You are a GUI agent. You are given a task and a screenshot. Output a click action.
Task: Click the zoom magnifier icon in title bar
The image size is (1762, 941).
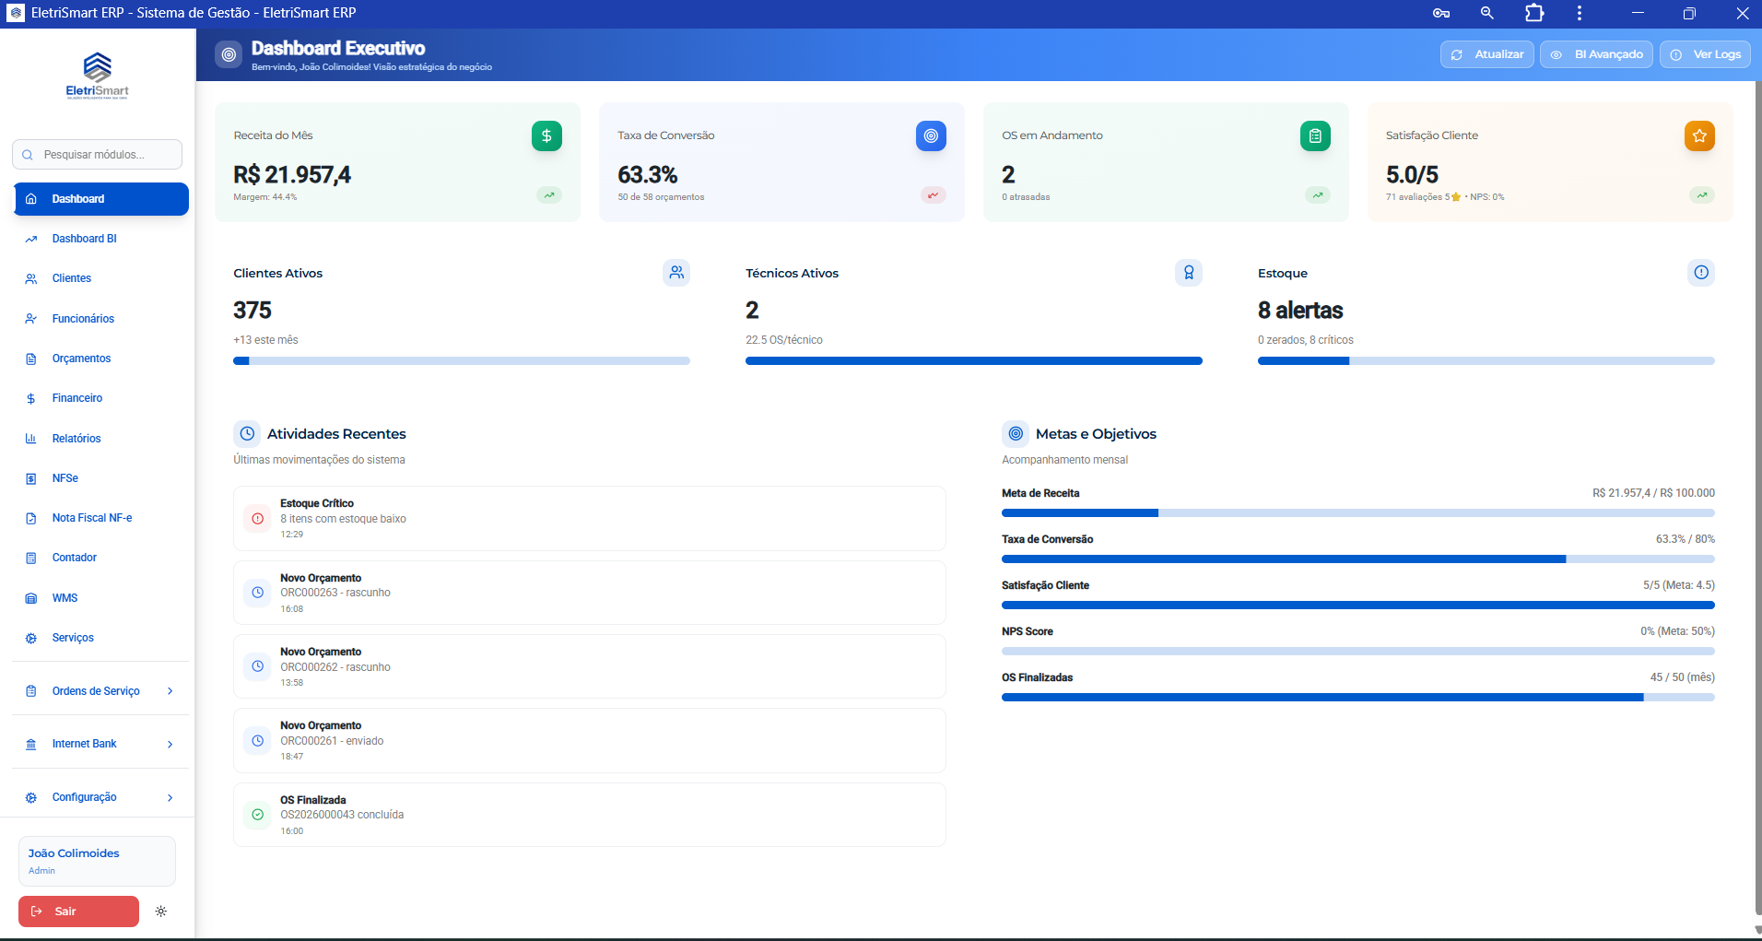click(x=1486, y=13)
